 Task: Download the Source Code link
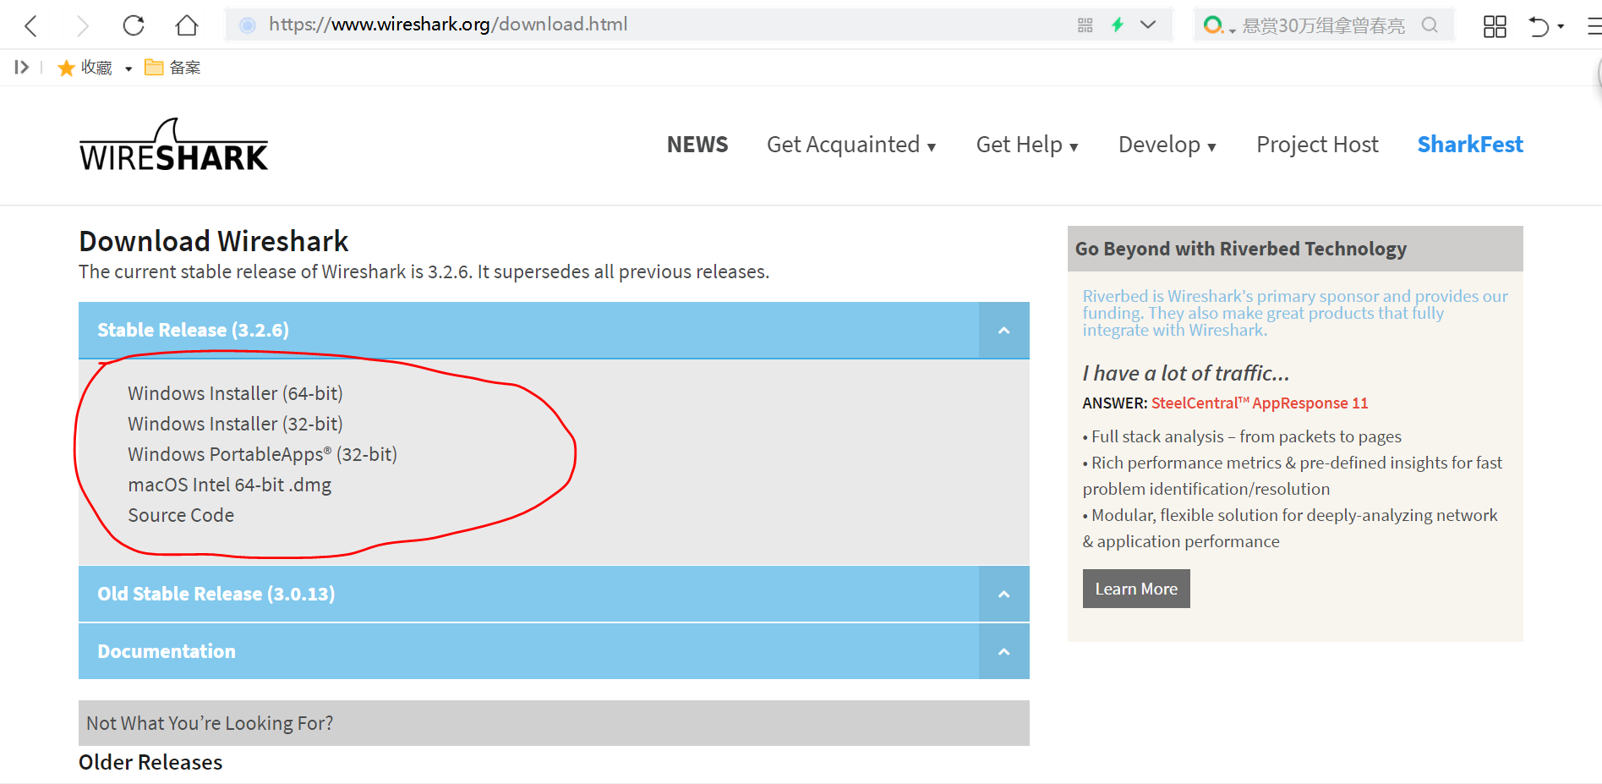[181, 515]
